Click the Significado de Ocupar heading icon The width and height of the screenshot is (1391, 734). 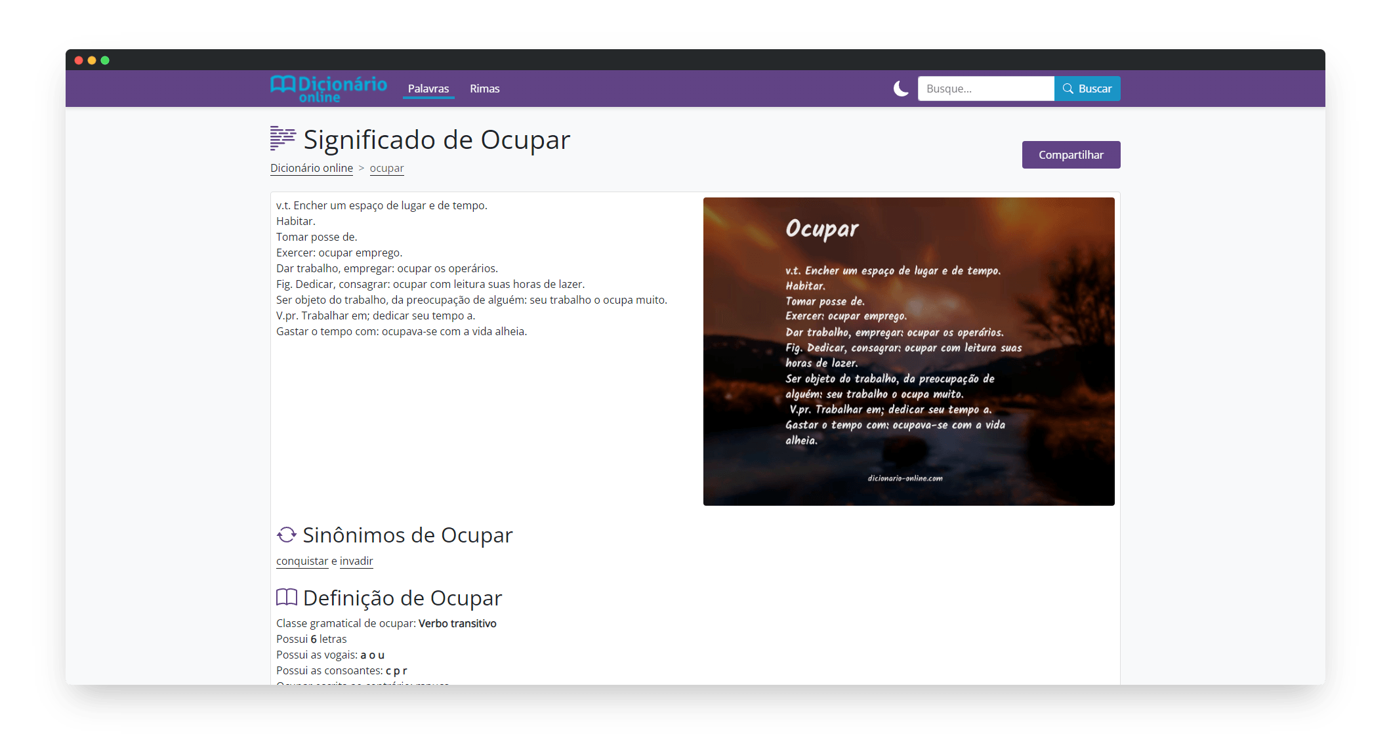[x=283, y=138]
